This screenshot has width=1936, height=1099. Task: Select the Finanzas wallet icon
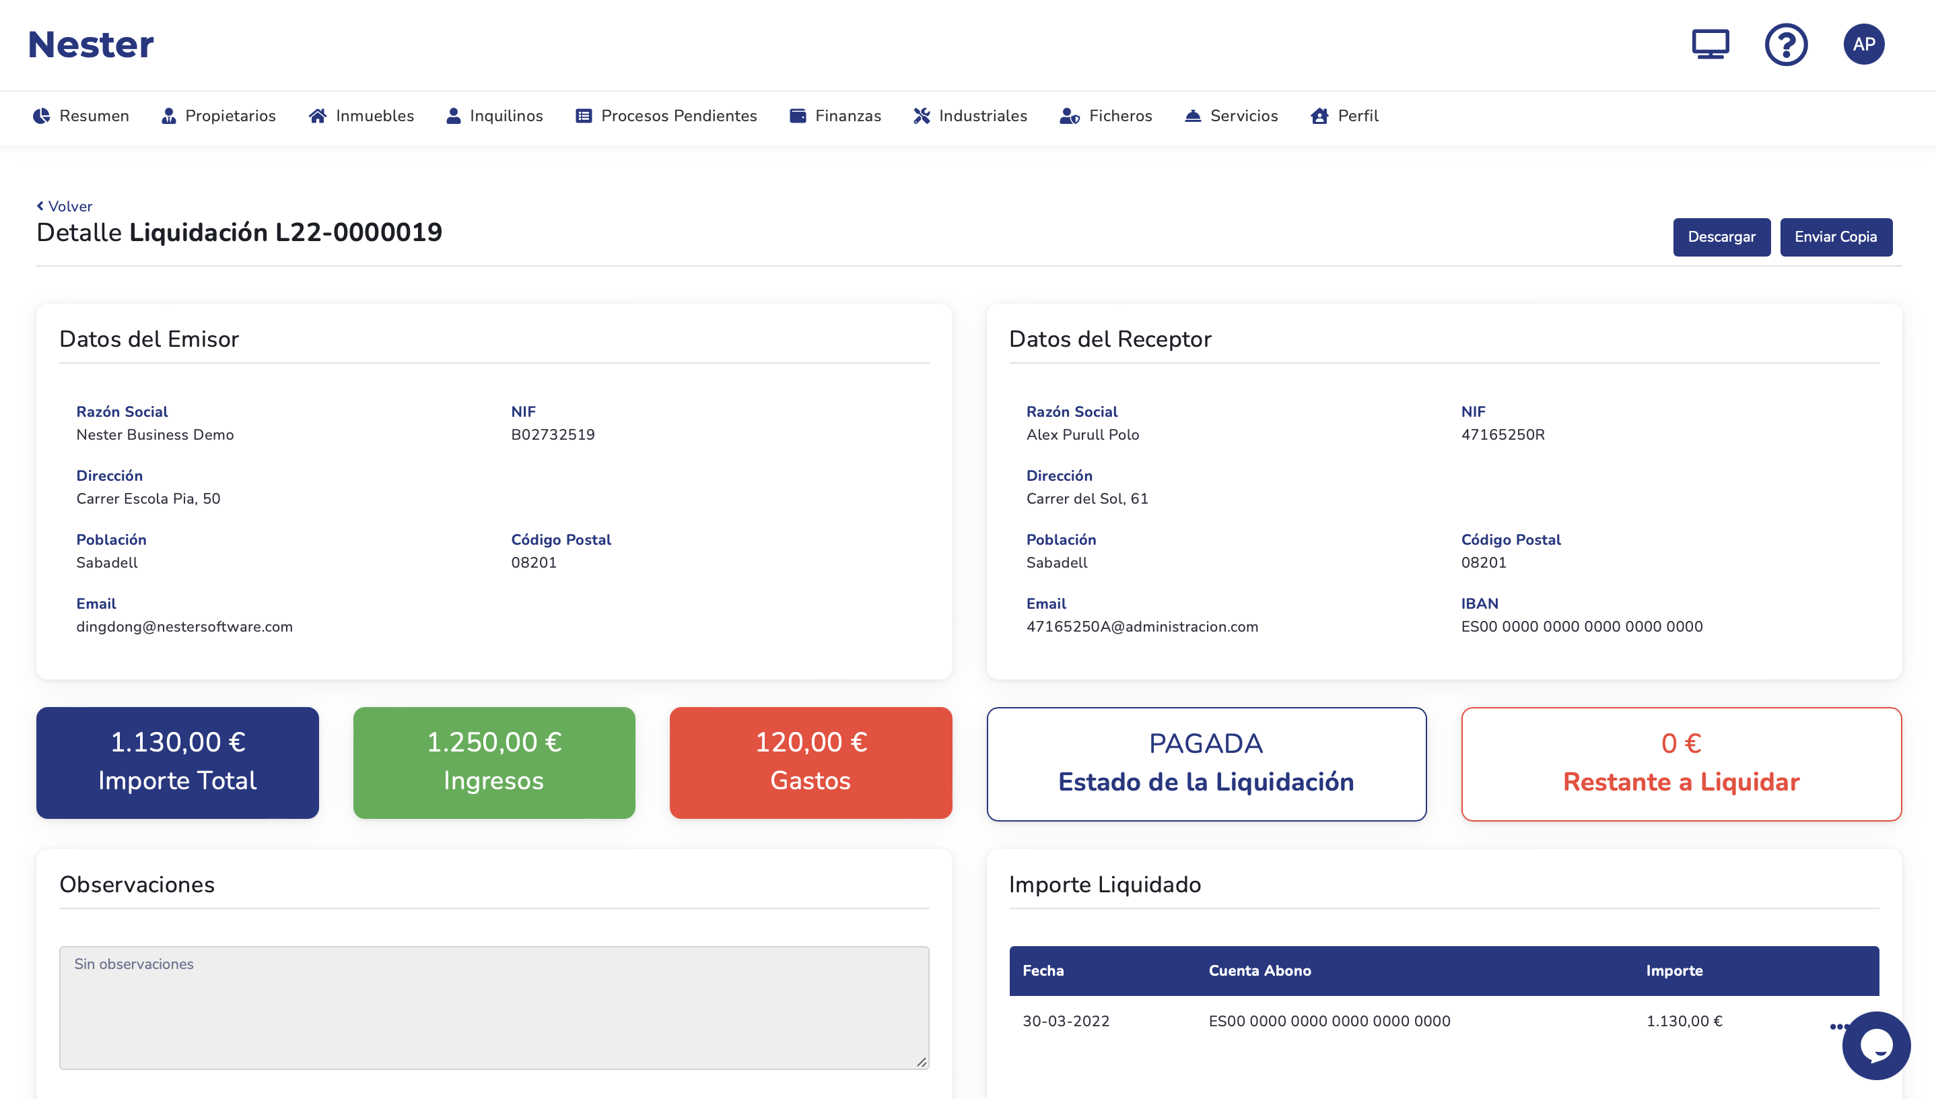click(x=798, y=115)
